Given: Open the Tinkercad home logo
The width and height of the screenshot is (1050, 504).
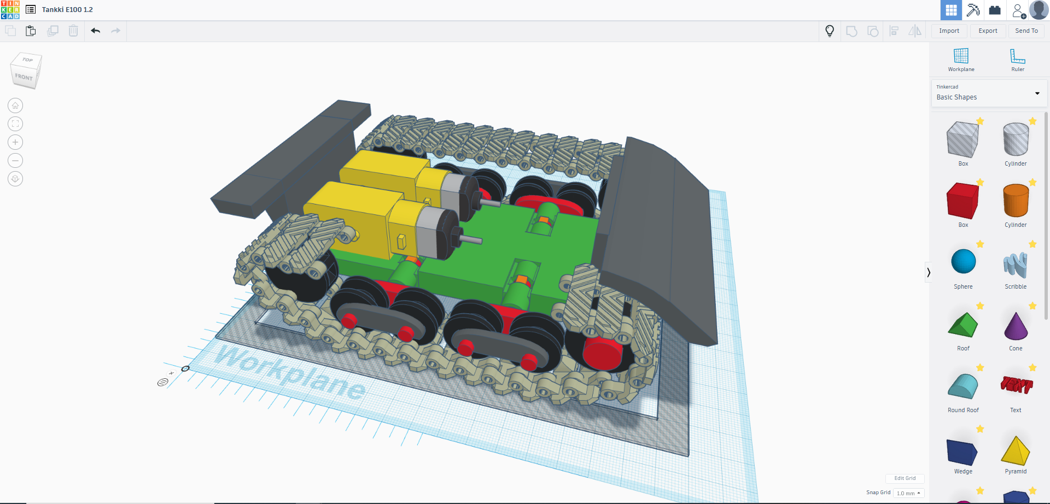Looking at the screenshot, I should (10, 10).
